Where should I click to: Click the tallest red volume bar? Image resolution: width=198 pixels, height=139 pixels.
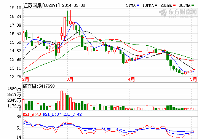click(62, 100)
